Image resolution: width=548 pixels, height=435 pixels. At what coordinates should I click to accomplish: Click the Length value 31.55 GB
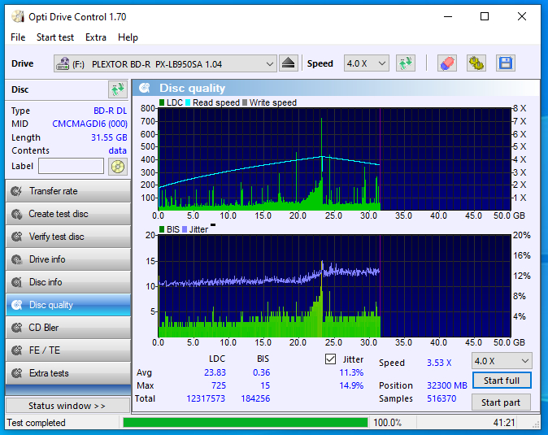pos(109,137)
